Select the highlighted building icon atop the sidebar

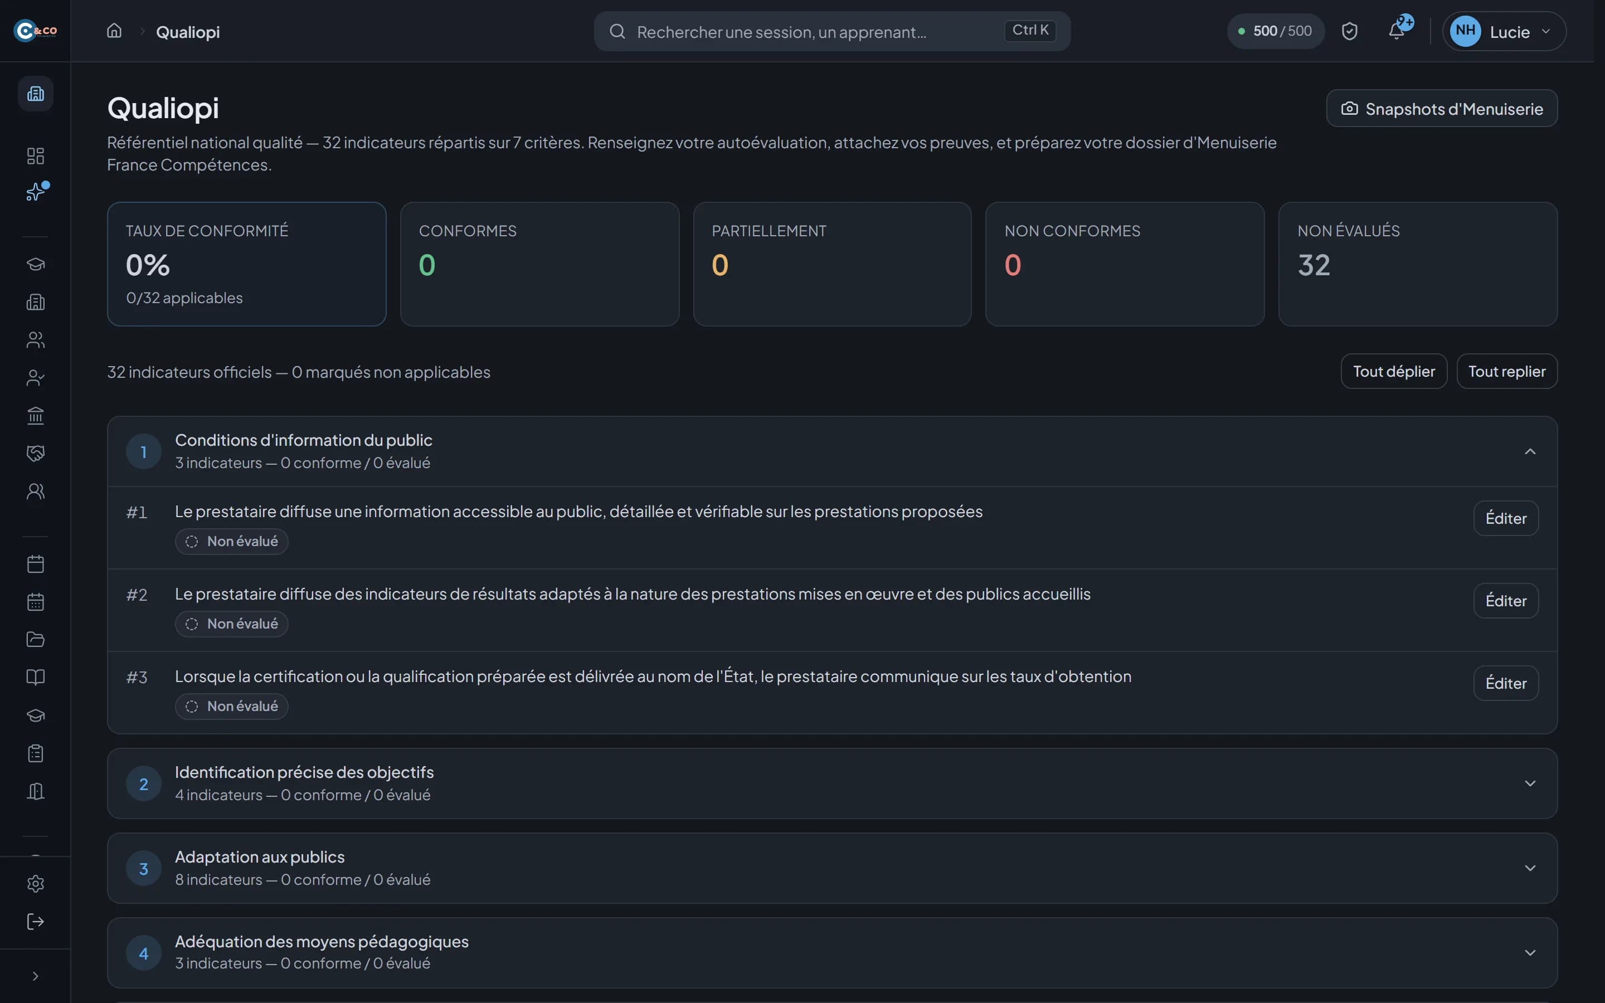[x=36, y=94]
